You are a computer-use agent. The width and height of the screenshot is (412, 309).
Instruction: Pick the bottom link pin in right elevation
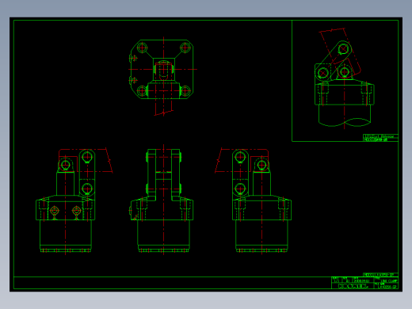click(240, 189)
